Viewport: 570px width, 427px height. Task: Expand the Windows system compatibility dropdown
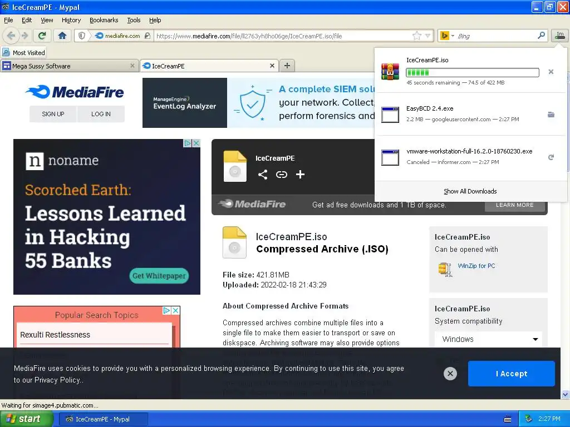tap(488, 339)
